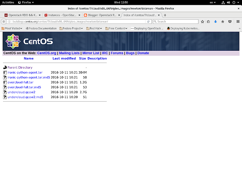Viewport: 242px width, 194px height.
Task: Open the Firefox application menu in top bar
Action: (x=26, y=3)
